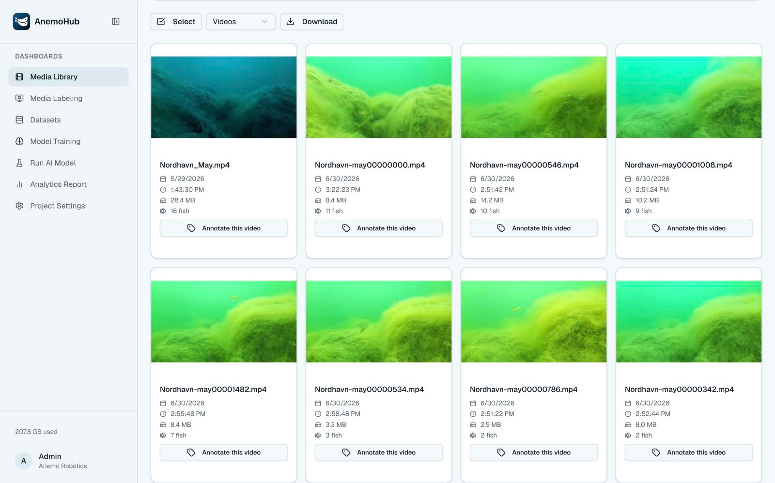This screenshot has height=483, width=775.
Task: Annotate the Nordhavn-may00000534.mp4 video
Action: click(x=379, y=453)
